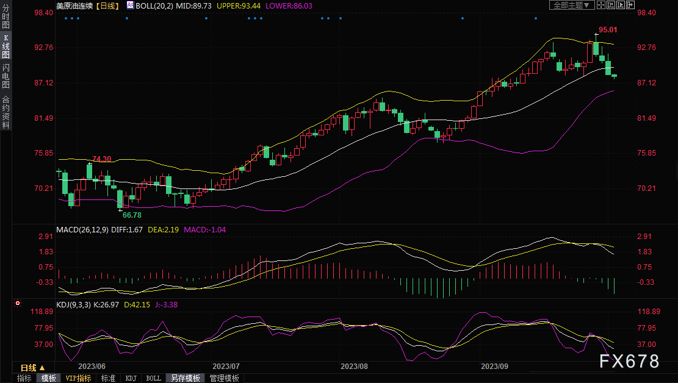Open the VIP指标 tab
Image resolution: width=678 pixels, height=383 pixels.
pyautogui.click(x=78, y=378)
